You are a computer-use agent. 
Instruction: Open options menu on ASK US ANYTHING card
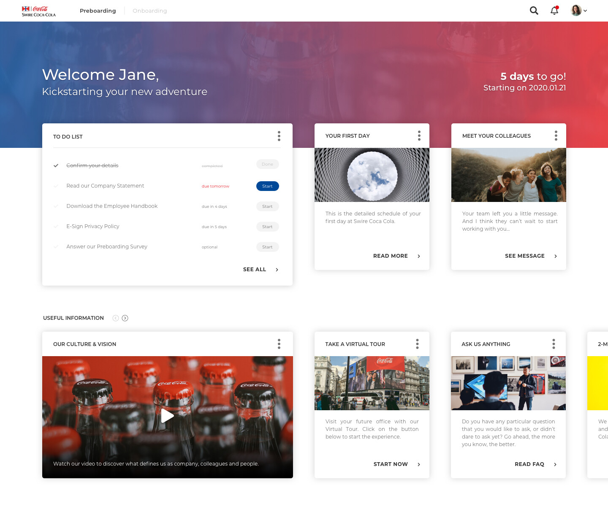point(554,344)
